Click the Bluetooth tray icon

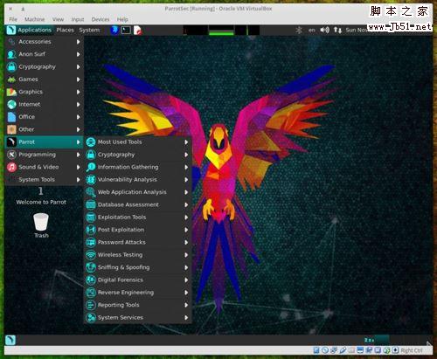pyautogui.click(x=299, y=30)
